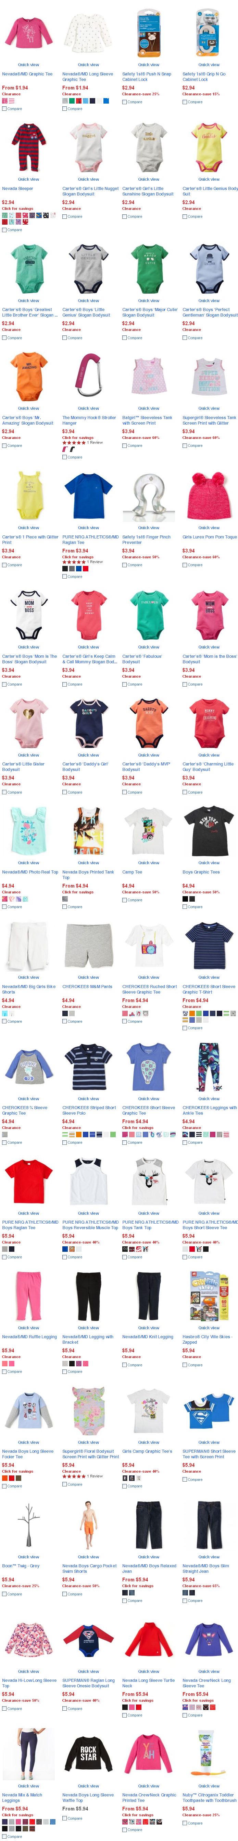This screenshot has width=238, height=1841.
Task: Click star rating for The Mommy Hook Stroller Hanger
Action: coord(74,442)
